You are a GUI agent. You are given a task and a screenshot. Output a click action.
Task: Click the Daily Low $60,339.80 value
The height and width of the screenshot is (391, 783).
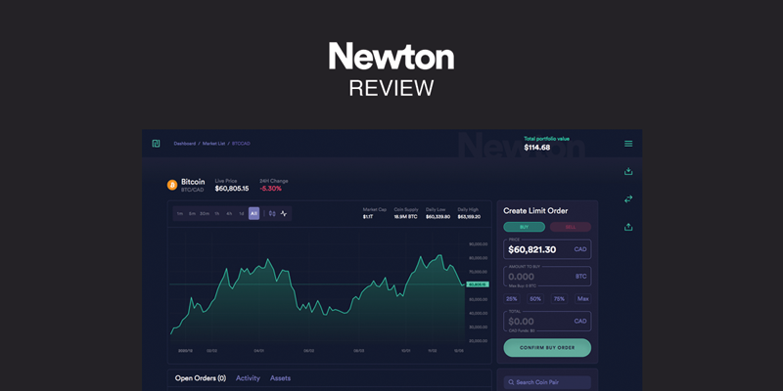click(438, 217)
